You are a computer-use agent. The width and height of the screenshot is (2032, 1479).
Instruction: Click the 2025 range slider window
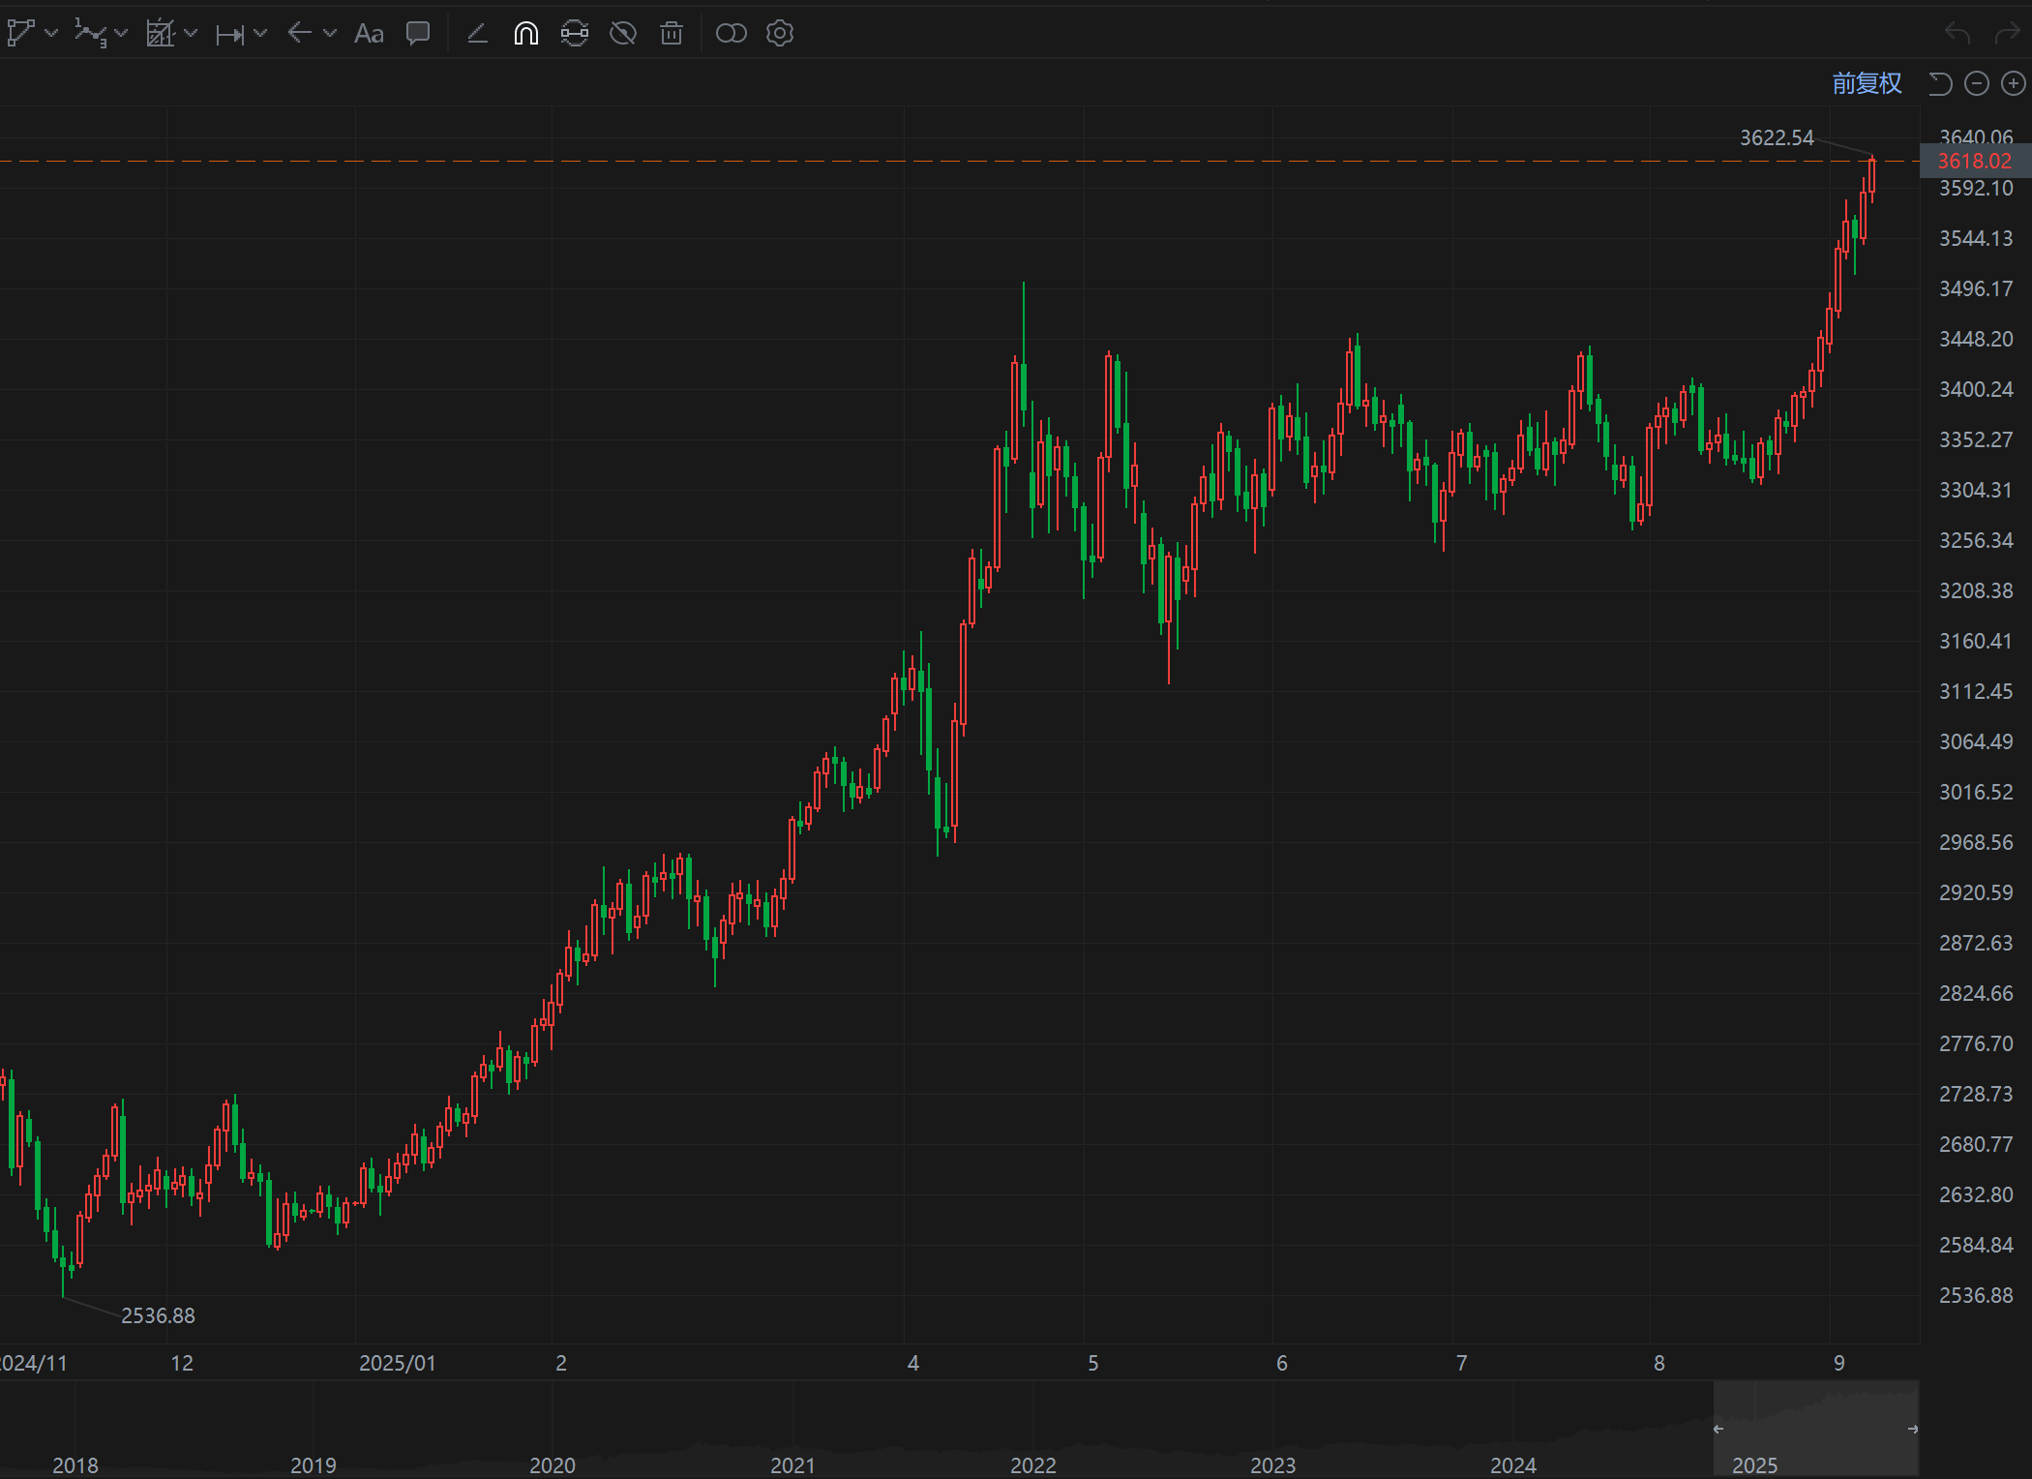point(1815,1429)
